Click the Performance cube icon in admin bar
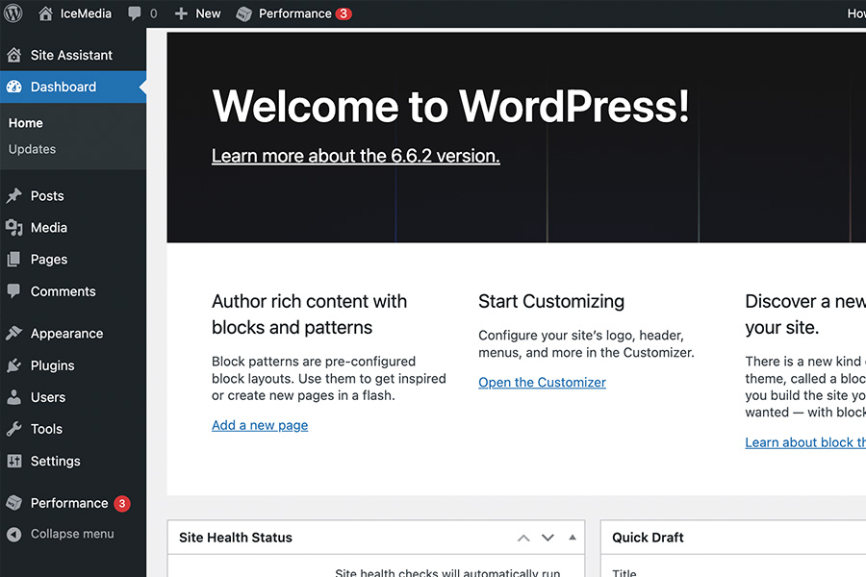This screenshot has height=577, width=866. pos(243,13)
